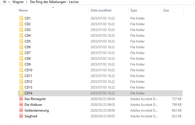Click the CD12 folder icon
The width and height of the screenshot is (195, 125).
click(x=21, y=82)
